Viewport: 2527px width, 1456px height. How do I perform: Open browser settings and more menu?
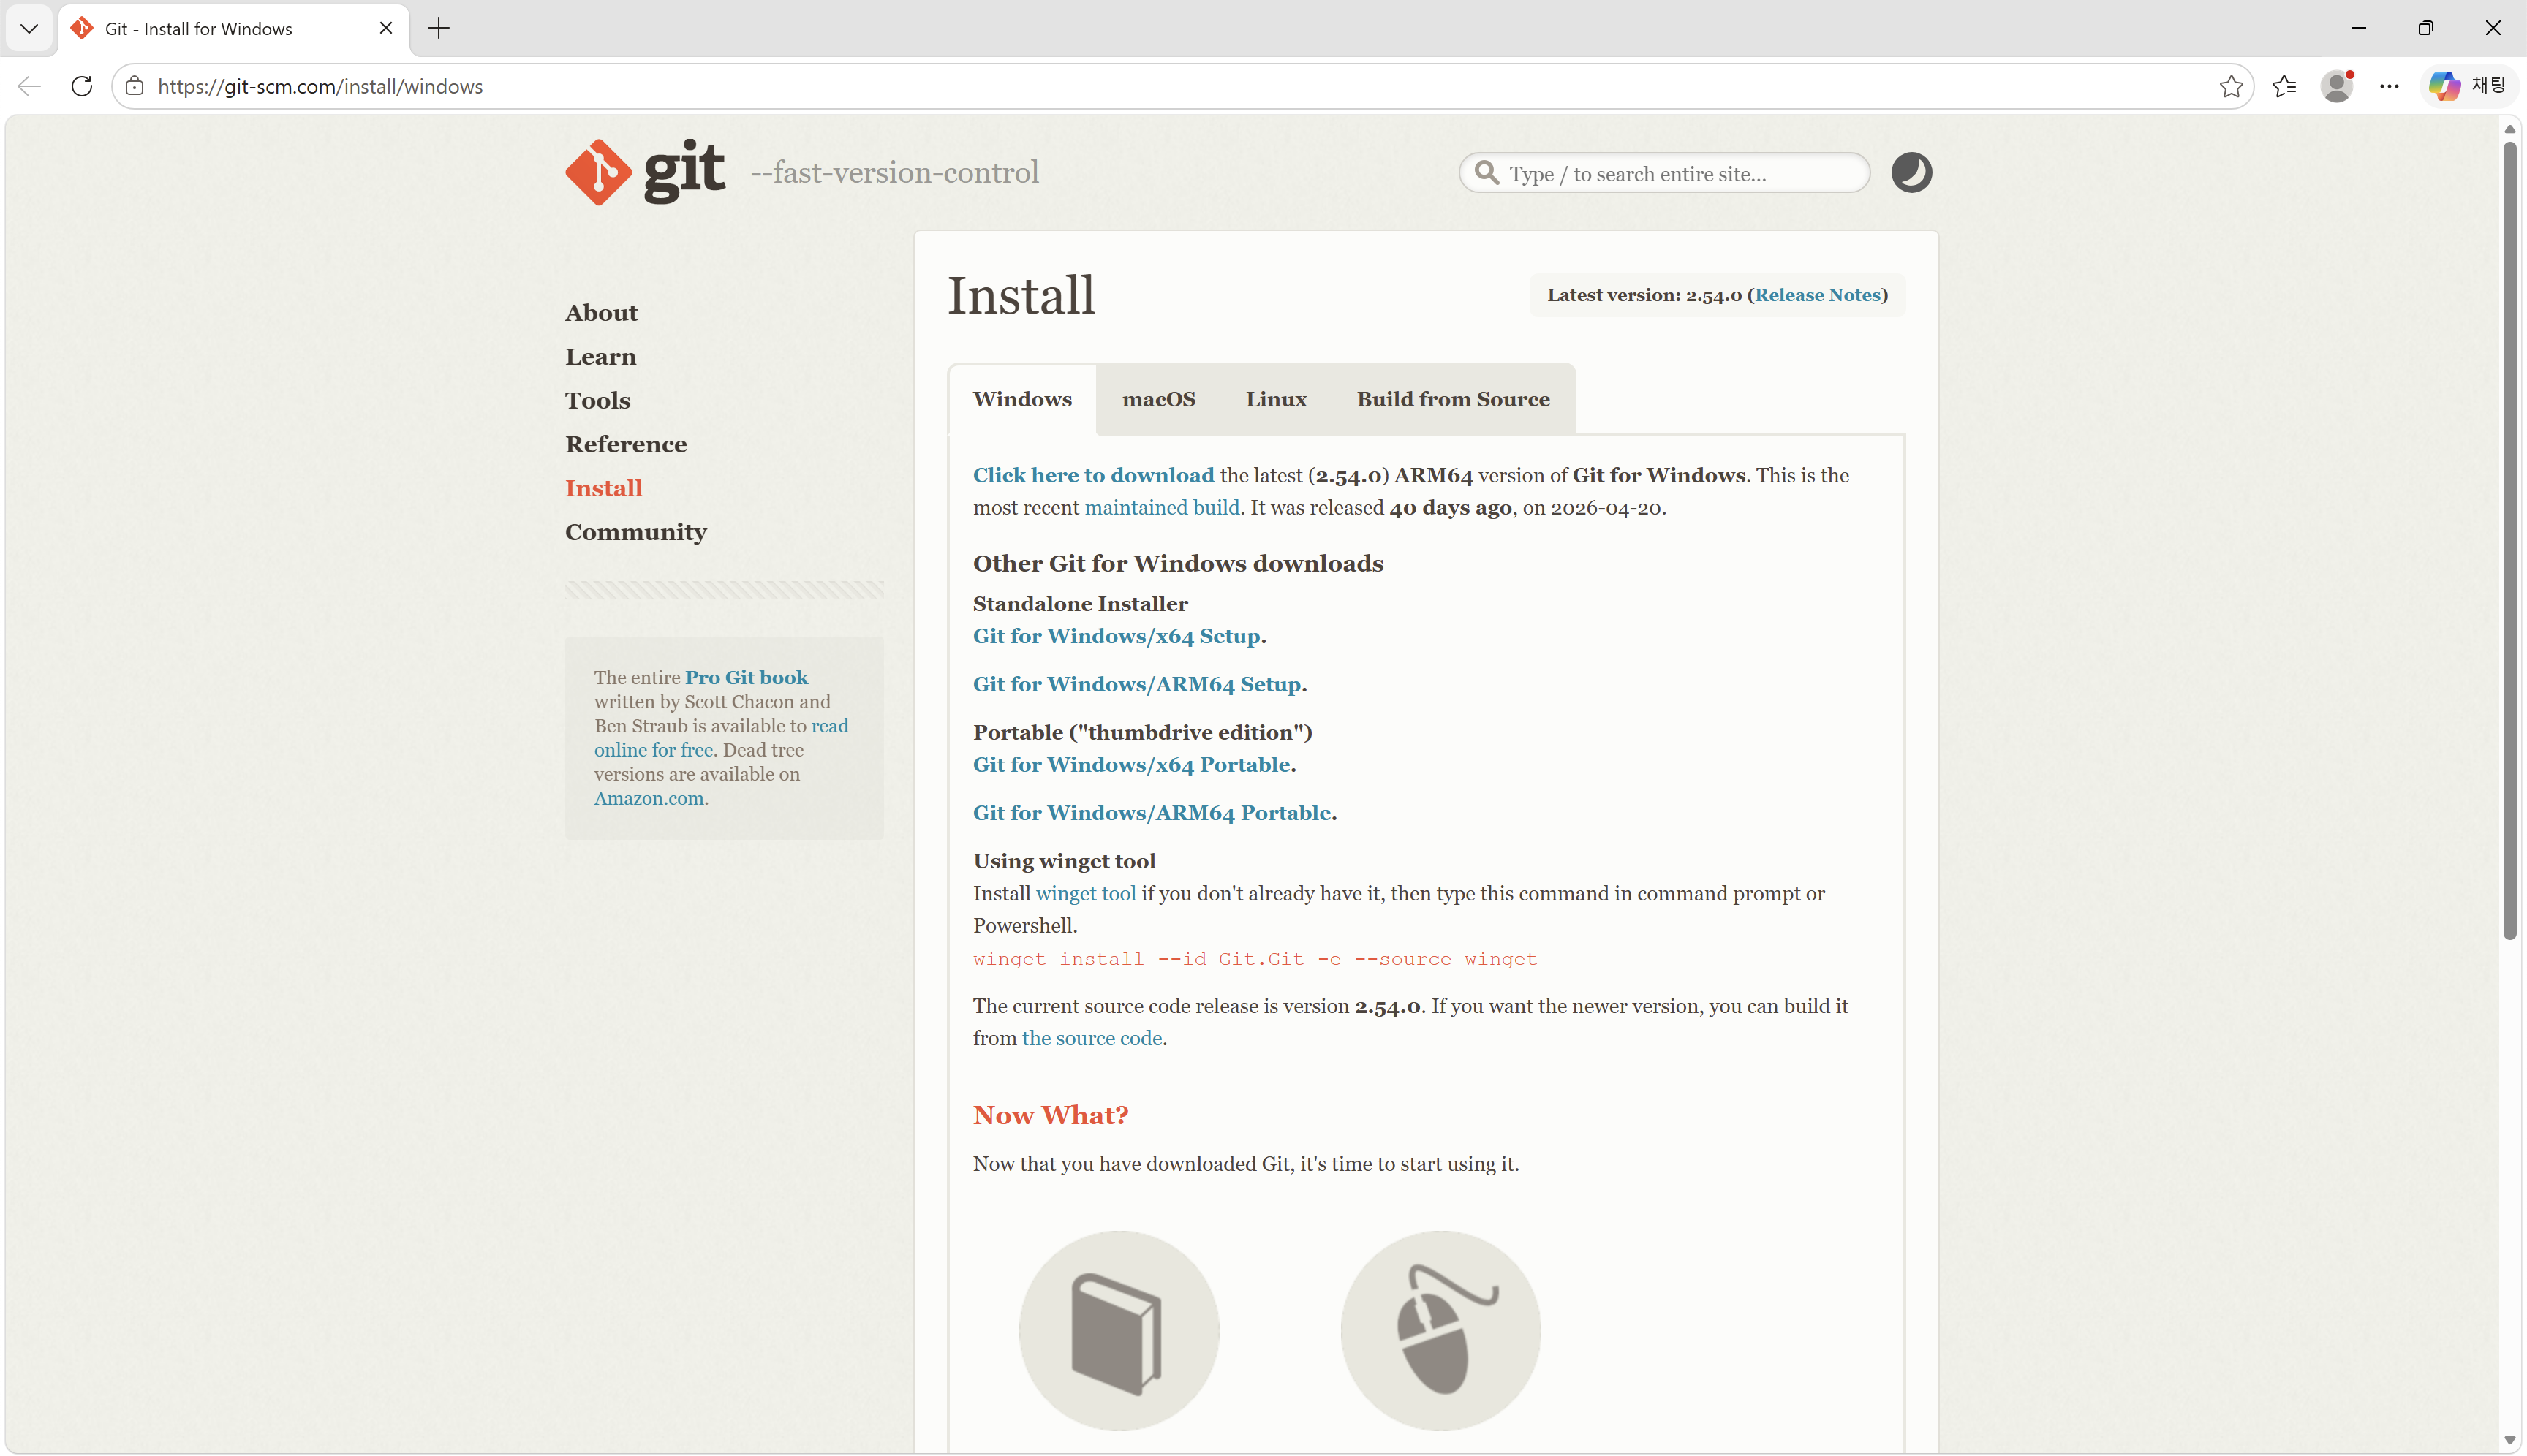(x=2389, y=86)
